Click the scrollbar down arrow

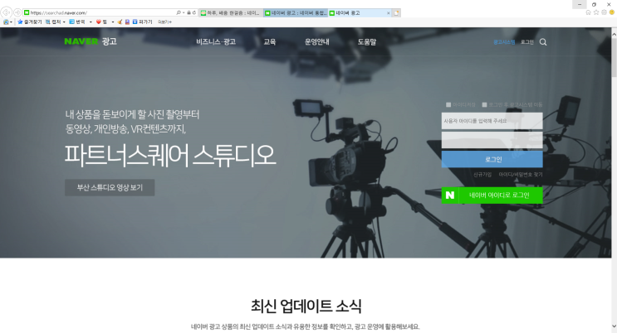point(614,326)
